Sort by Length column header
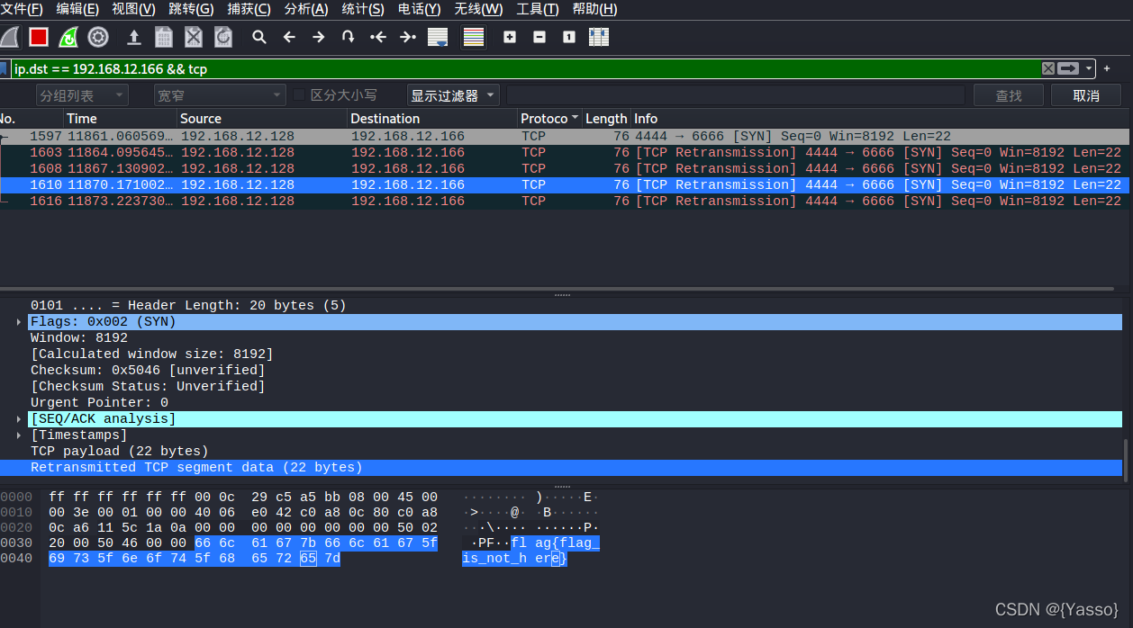The width and height of the screenshot is (1133, 628). [x=606, y=119]
